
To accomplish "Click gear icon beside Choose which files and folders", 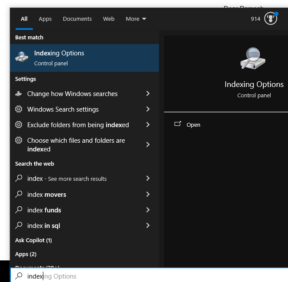I will click(19, 141).
